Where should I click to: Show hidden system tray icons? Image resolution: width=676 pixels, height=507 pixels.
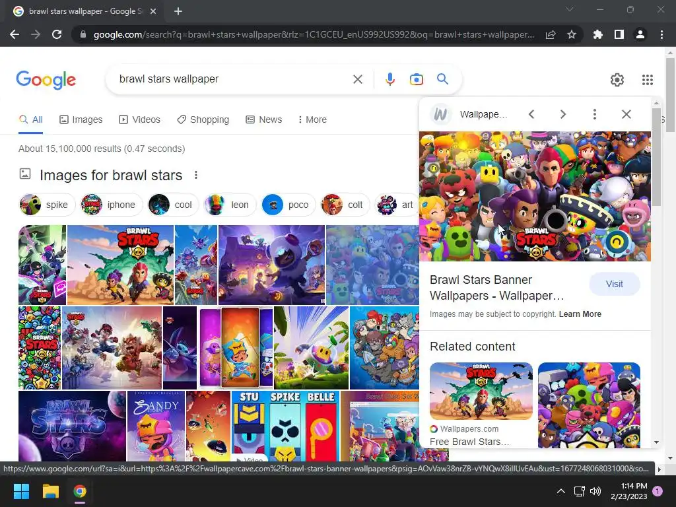point(561,491)
